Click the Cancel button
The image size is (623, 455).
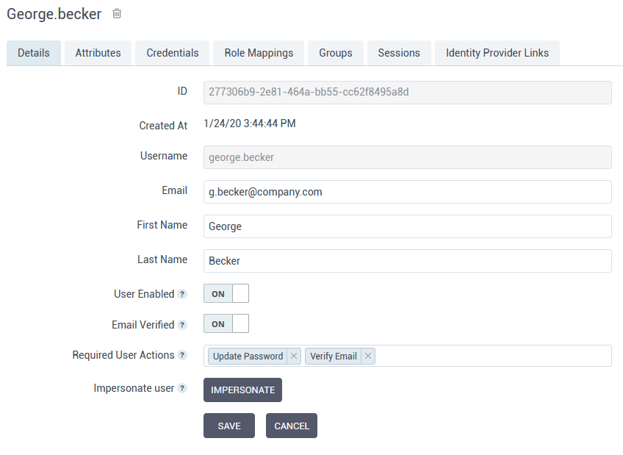pos(292,426)
